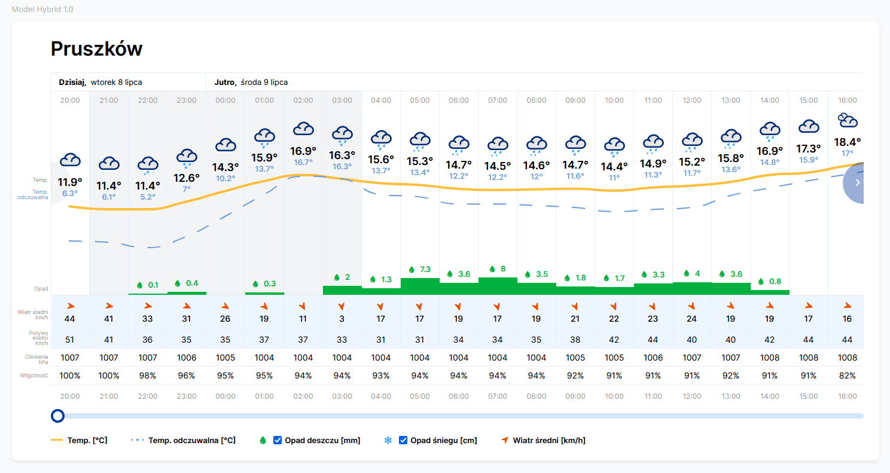Click the 8 mm precipitation bar at 07:00
Screen dimensions: 890x473
(498, 286)
